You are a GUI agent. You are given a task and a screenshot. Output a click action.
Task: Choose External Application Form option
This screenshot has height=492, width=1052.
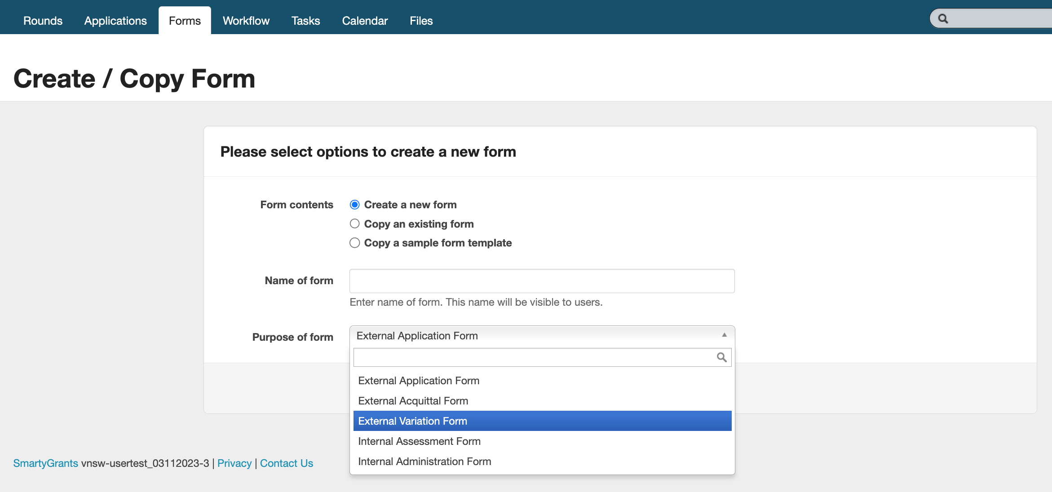419,381
